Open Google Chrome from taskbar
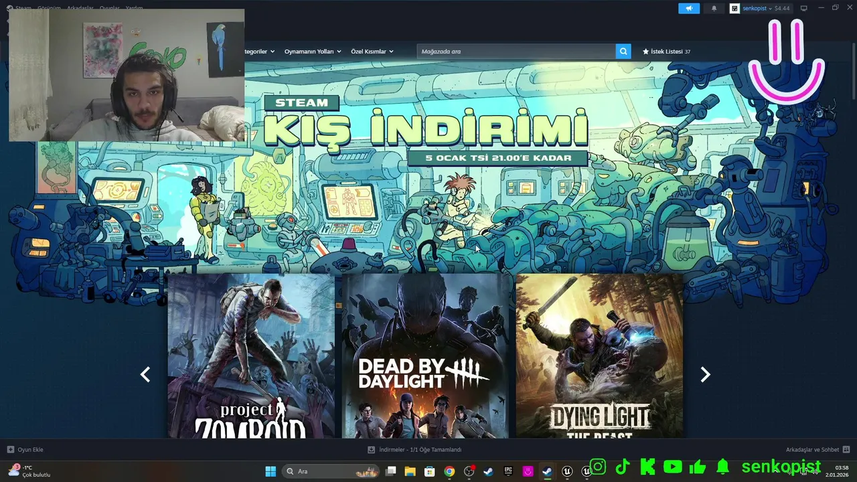 click(x=449, y=471)
